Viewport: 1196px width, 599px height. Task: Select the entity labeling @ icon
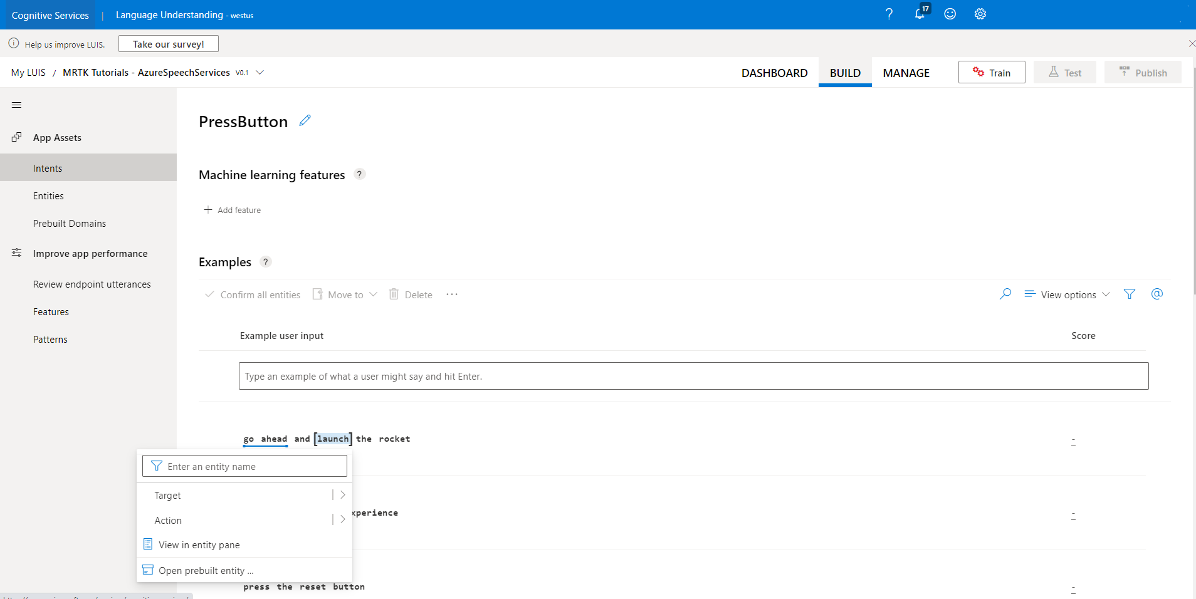(x=1158, y=294)
